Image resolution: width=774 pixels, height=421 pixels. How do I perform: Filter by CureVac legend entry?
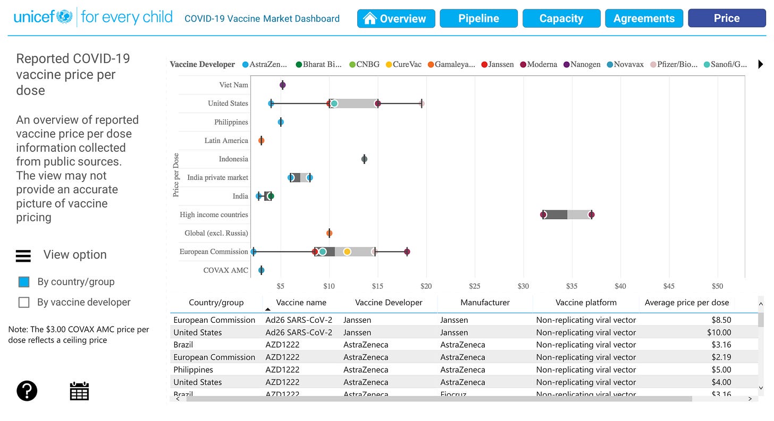click(403, 64)
